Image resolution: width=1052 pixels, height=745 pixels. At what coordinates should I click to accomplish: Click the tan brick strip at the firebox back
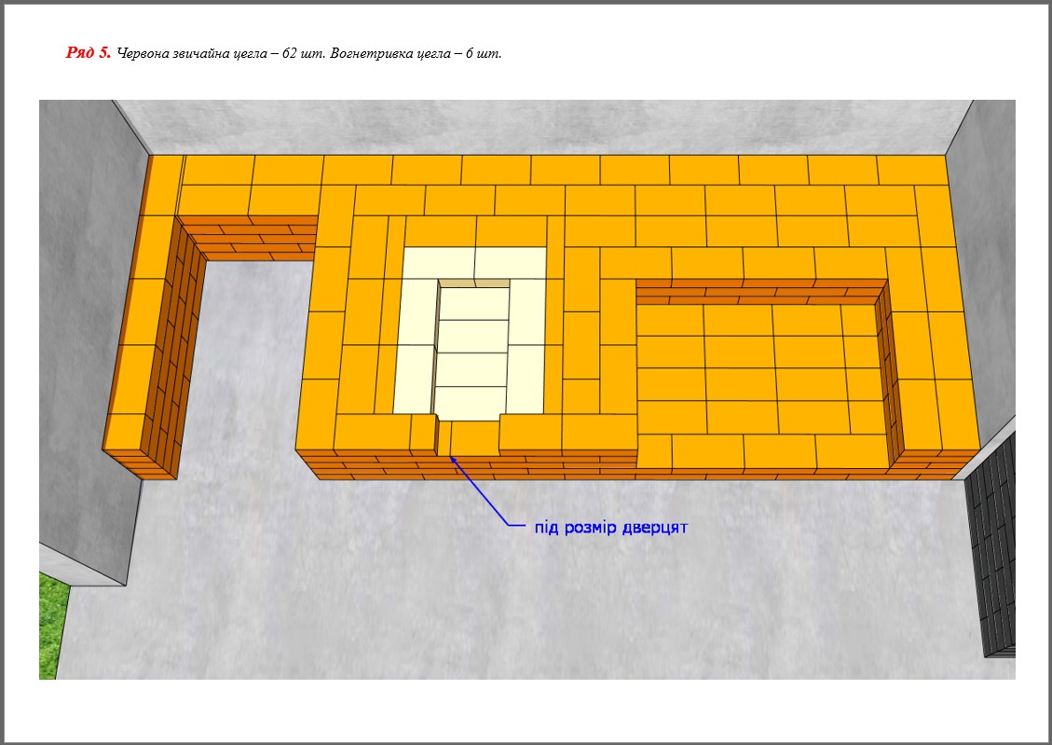(x=475, y=283)
